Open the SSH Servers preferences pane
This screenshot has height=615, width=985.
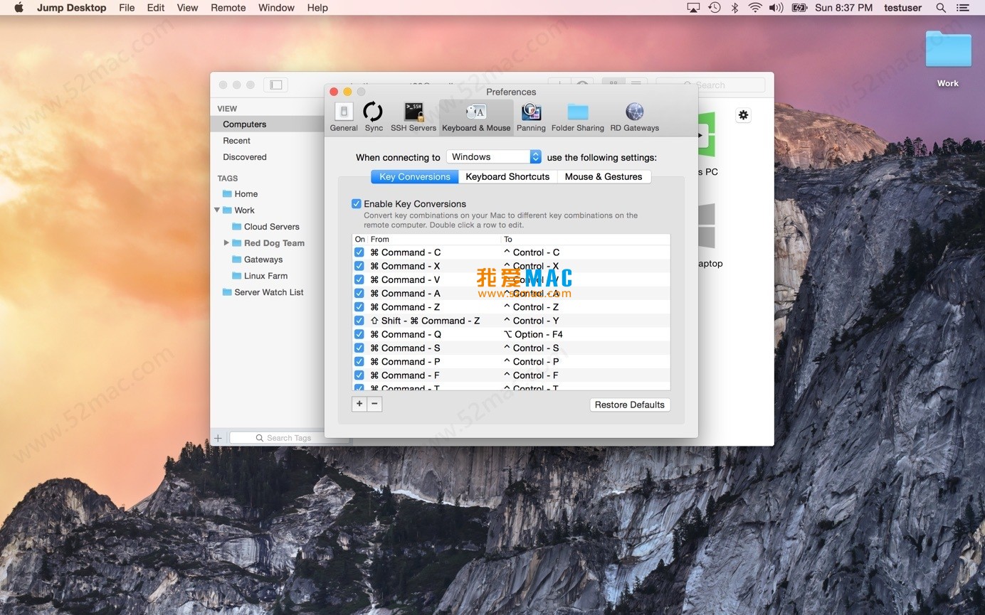[x=413, y=117]
